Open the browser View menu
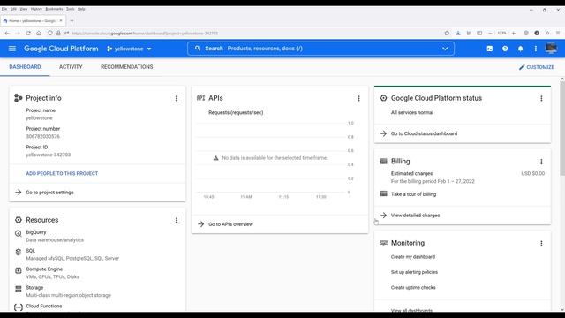Image resolution: width=565 pixels, height=318 pixels. (x=24, y=9)
